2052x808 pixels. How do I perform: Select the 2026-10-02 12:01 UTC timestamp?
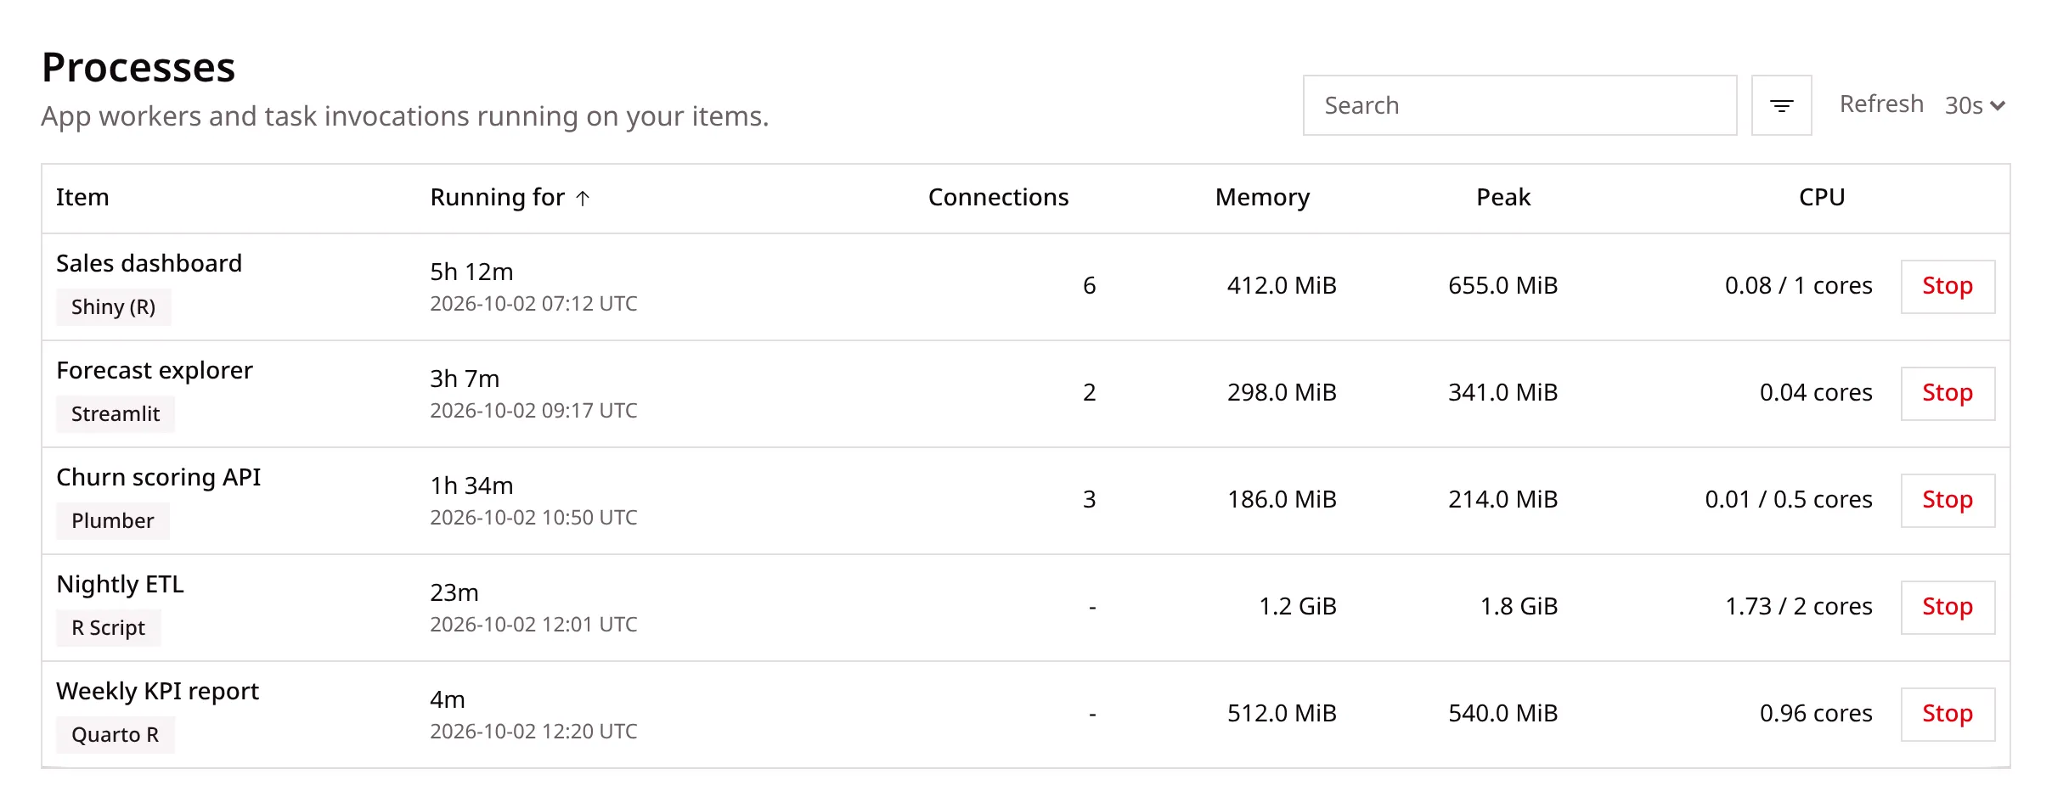tap(533, 625)
